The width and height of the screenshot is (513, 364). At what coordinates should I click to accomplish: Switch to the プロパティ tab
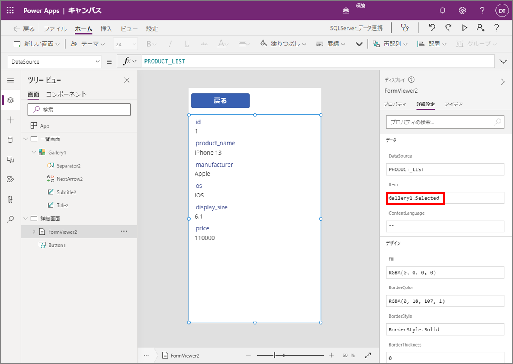pos(395,104)
